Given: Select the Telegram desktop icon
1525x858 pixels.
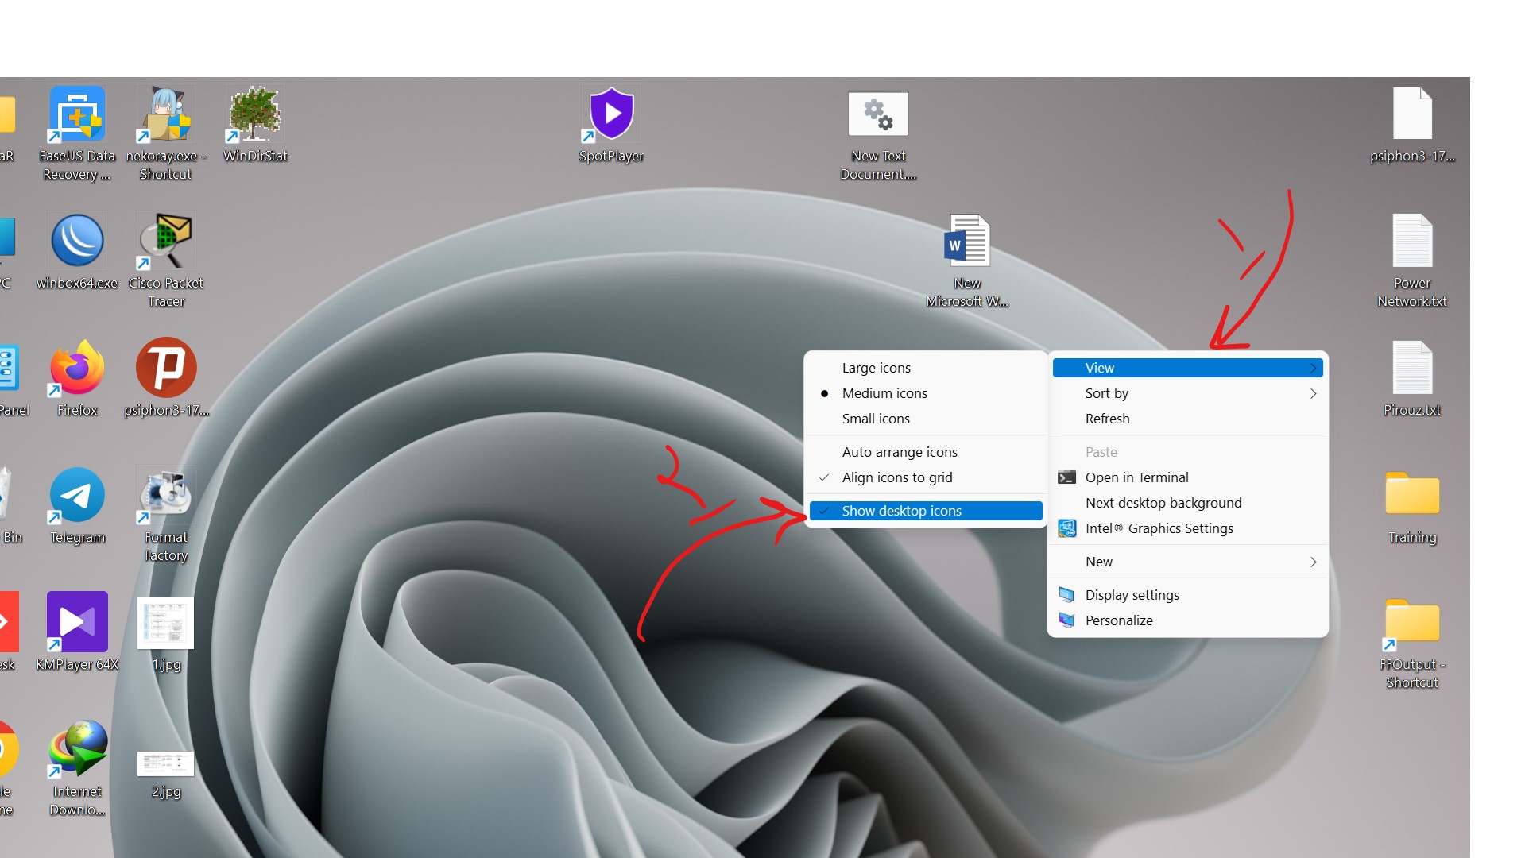Looking at the screenshot, I should point(77,495).
